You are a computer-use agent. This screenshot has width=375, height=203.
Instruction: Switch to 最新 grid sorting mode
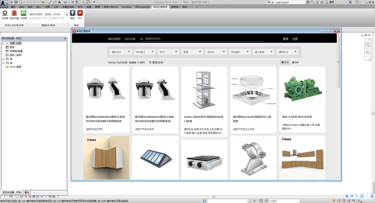coord(296,62)
